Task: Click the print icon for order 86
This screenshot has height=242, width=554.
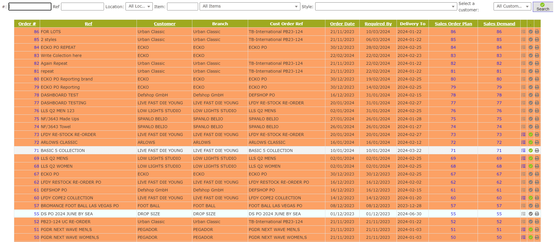Action: point(537,32)
